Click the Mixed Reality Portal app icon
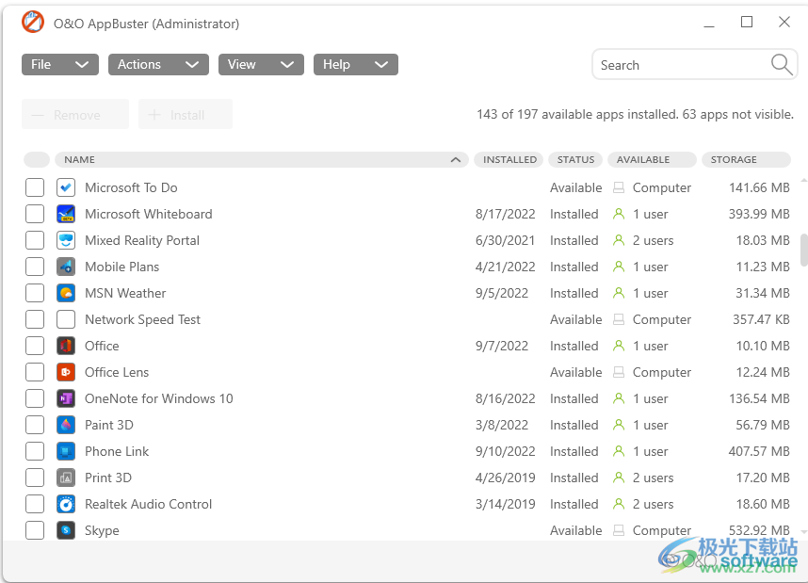The height and width of the screenshot is (583, 808). pos(66,240)
